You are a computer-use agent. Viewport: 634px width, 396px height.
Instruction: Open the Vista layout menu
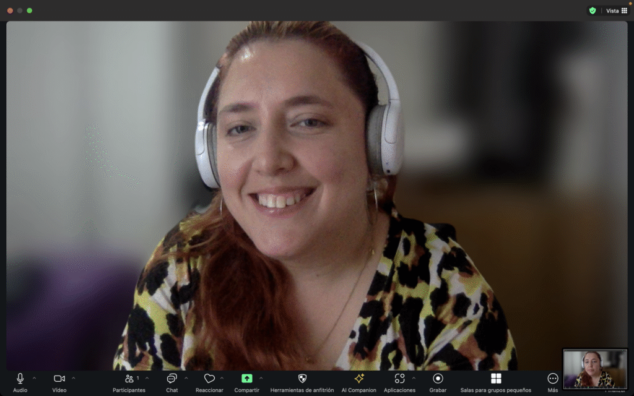click(617, 11)
